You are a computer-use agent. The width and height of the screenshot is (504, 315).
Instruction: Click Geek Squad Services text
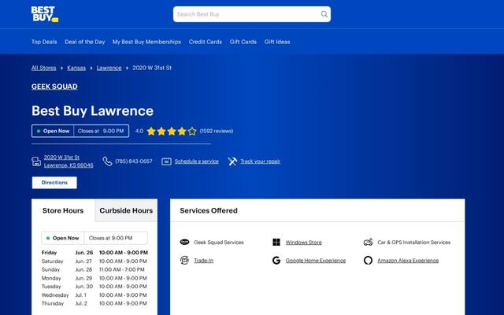click(x=219, y=243)
